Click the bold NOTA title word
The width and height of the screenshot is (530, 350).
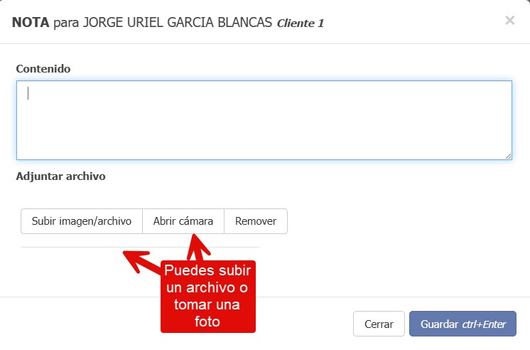pyautogui.click(x=31, y=23)
